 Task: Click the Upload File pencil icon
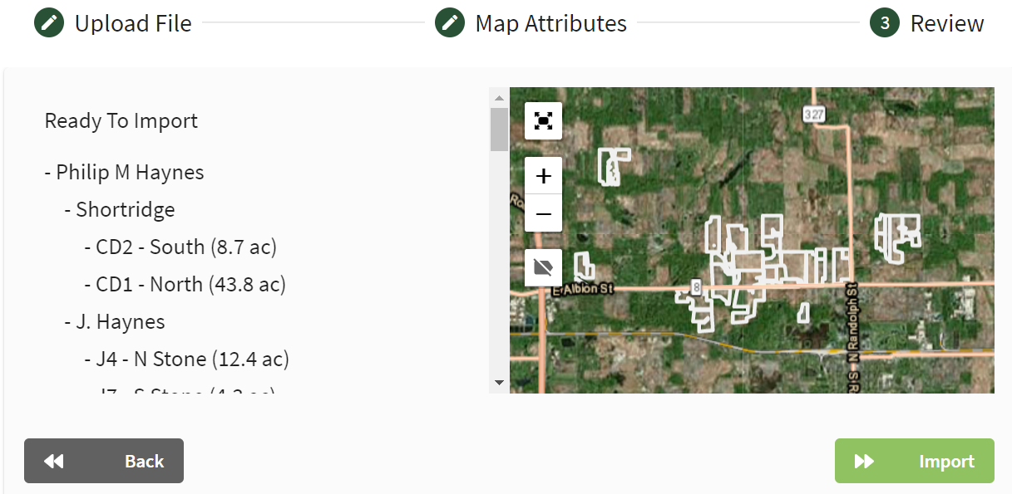coord(49,23)
